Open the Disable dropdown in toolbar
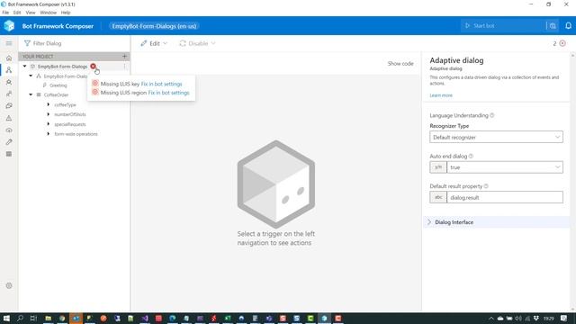 (x=197, y=43)
